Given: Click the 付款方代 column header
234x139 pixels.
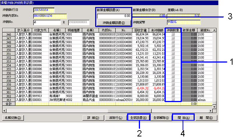Looking at the screenshot, I should tap(40, 30).
